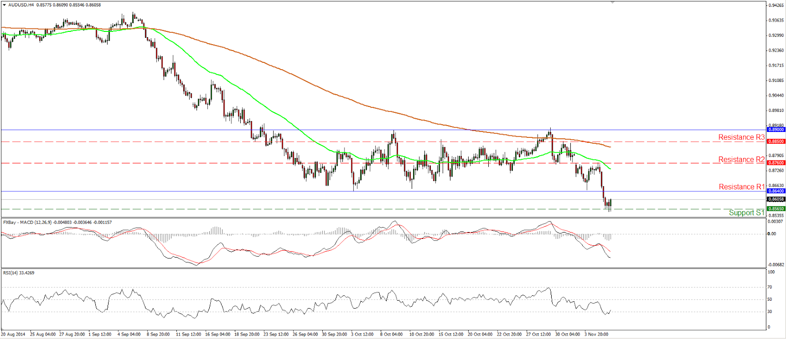Click the 1 Sep 12:00 time label
Viewport: 786px width, 339px height.
pos(100,334)
